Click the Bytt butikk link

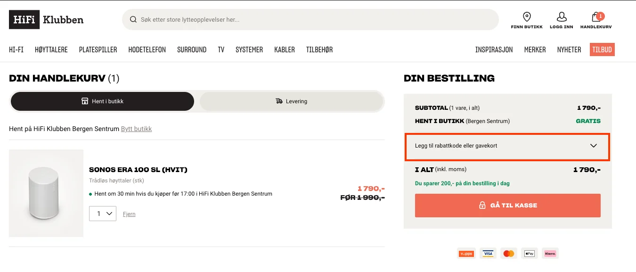[x=137, y=129]
